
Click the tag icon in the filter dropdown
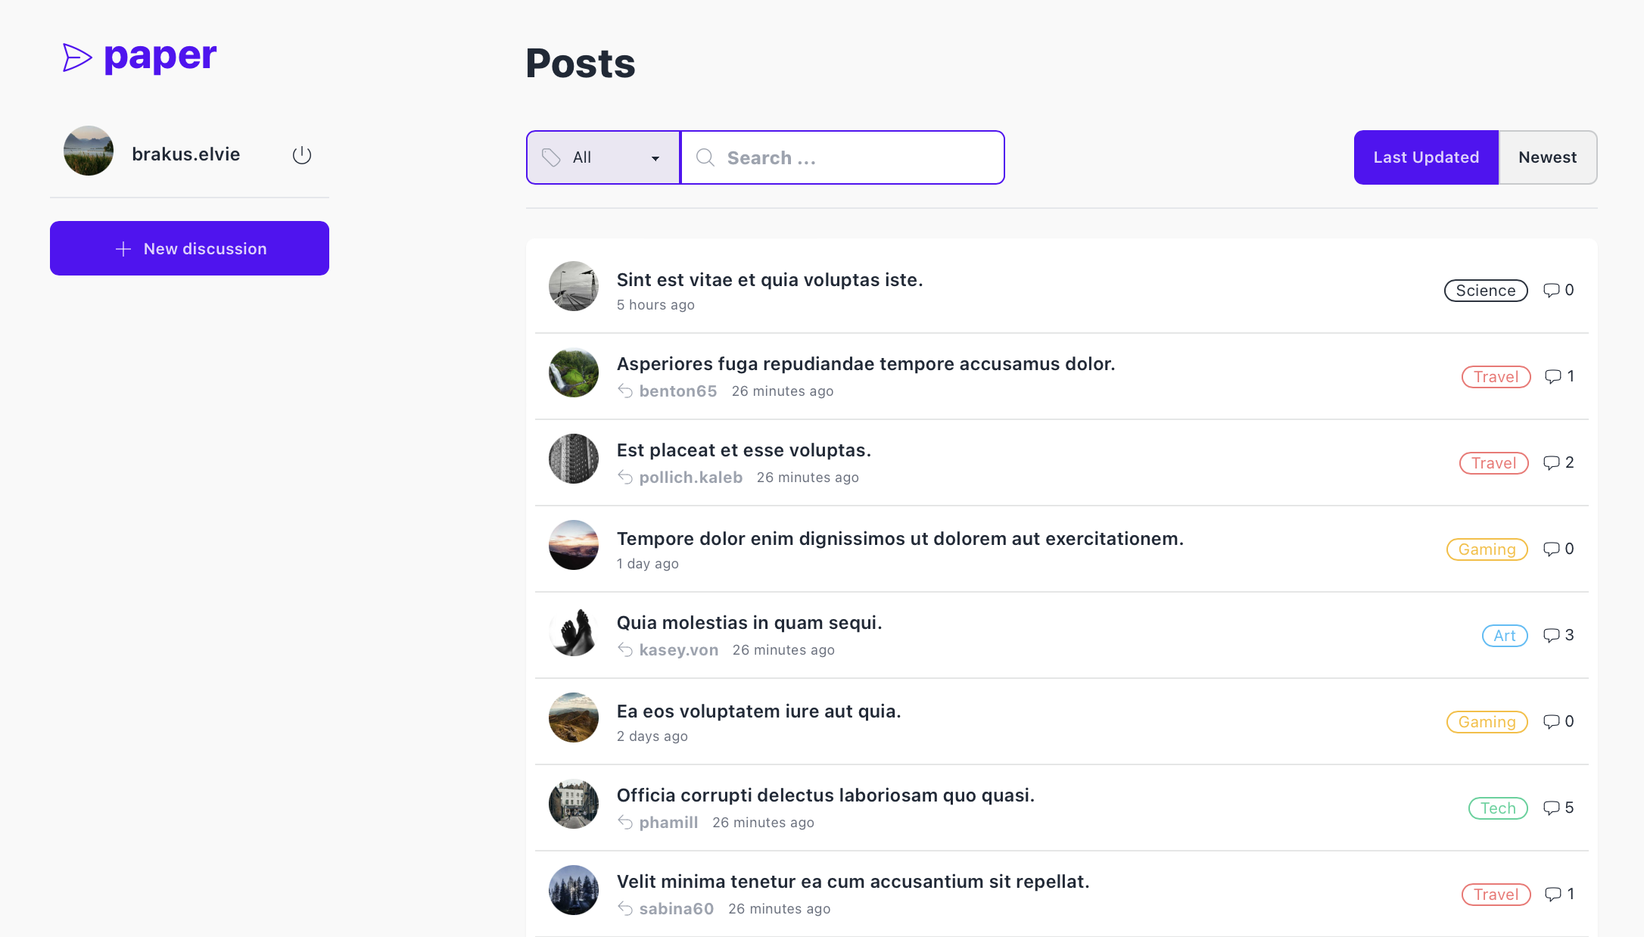tap(551, 157)
